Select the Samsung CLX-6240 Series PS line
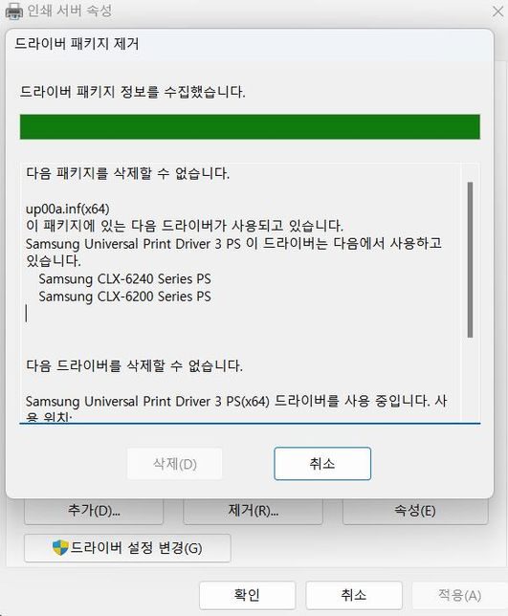This screenshot has height=616, width=508. (x=124, y=278)
